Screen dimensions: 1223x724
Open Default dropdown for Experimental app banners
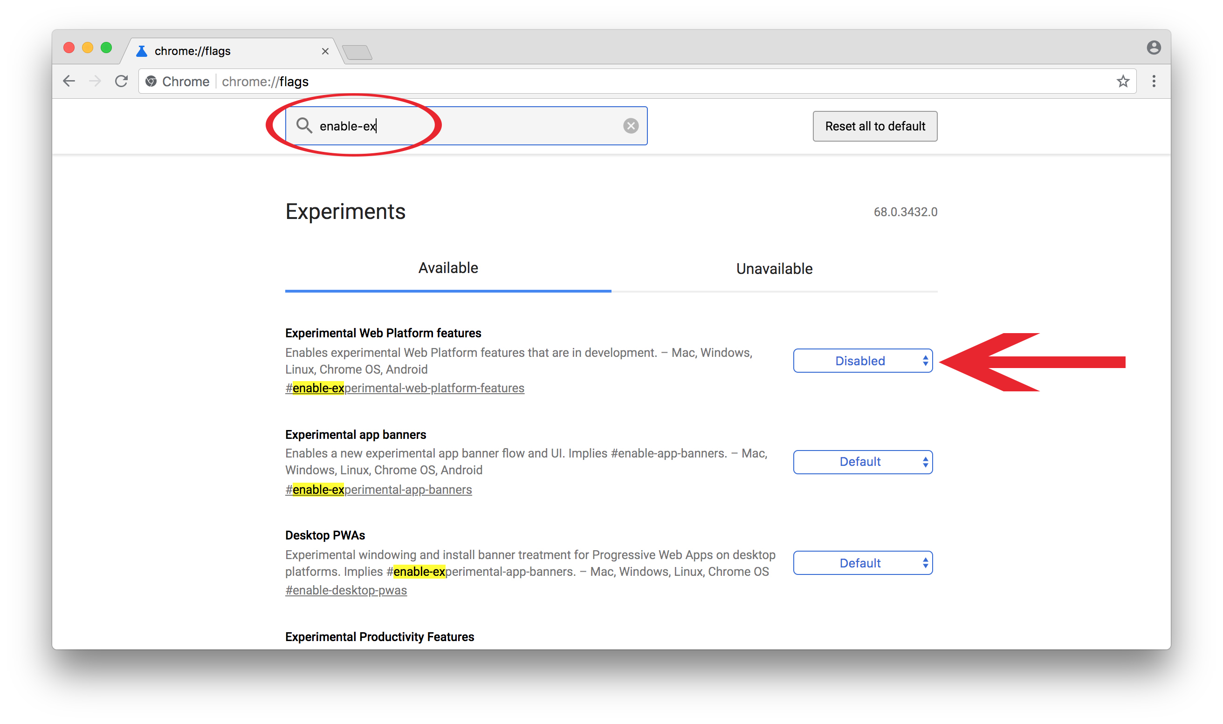point(862,462)
